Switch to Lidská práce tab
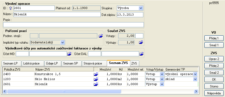Viewport: 225px width, 97px height. pos(33,63)
